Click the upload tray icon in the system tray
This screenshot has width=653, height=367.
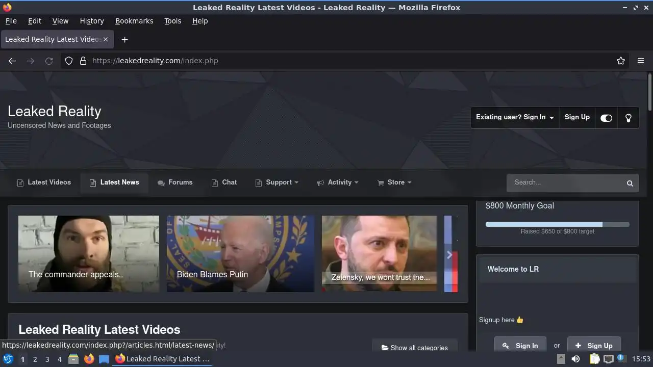(561, 359)
